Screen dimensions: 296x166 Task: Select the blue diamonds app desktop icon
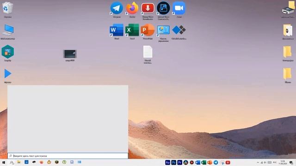[179, 30]
